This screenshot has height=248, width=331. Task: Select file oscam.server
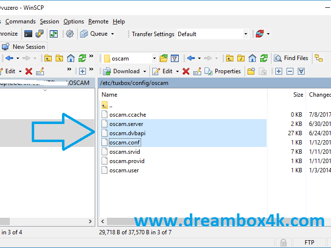126,124
